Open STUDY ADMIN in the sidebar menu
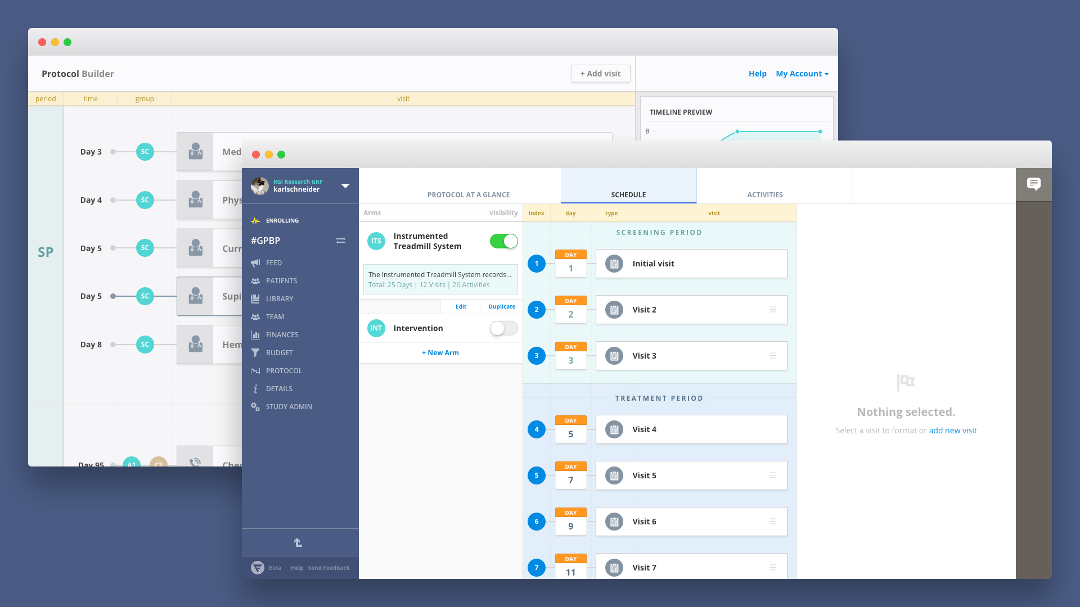Screen dimensions: 1080x607 coord(289,407)
